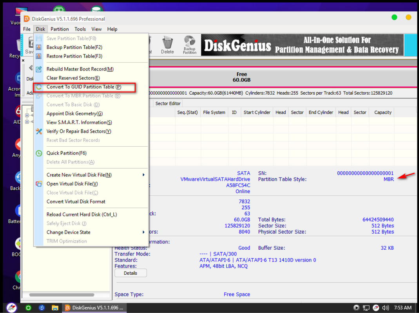Click the DiskGenius taskbar button
Image resolution: width=419 pixels, height=313 pixels.
94,308
